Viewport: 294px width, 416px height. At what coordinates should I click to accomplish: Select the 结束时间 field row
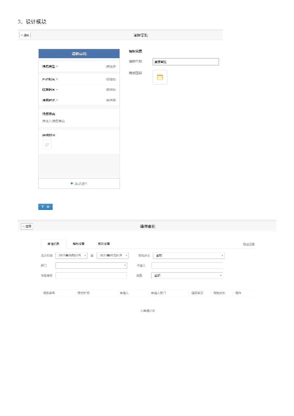coord(79,90)
